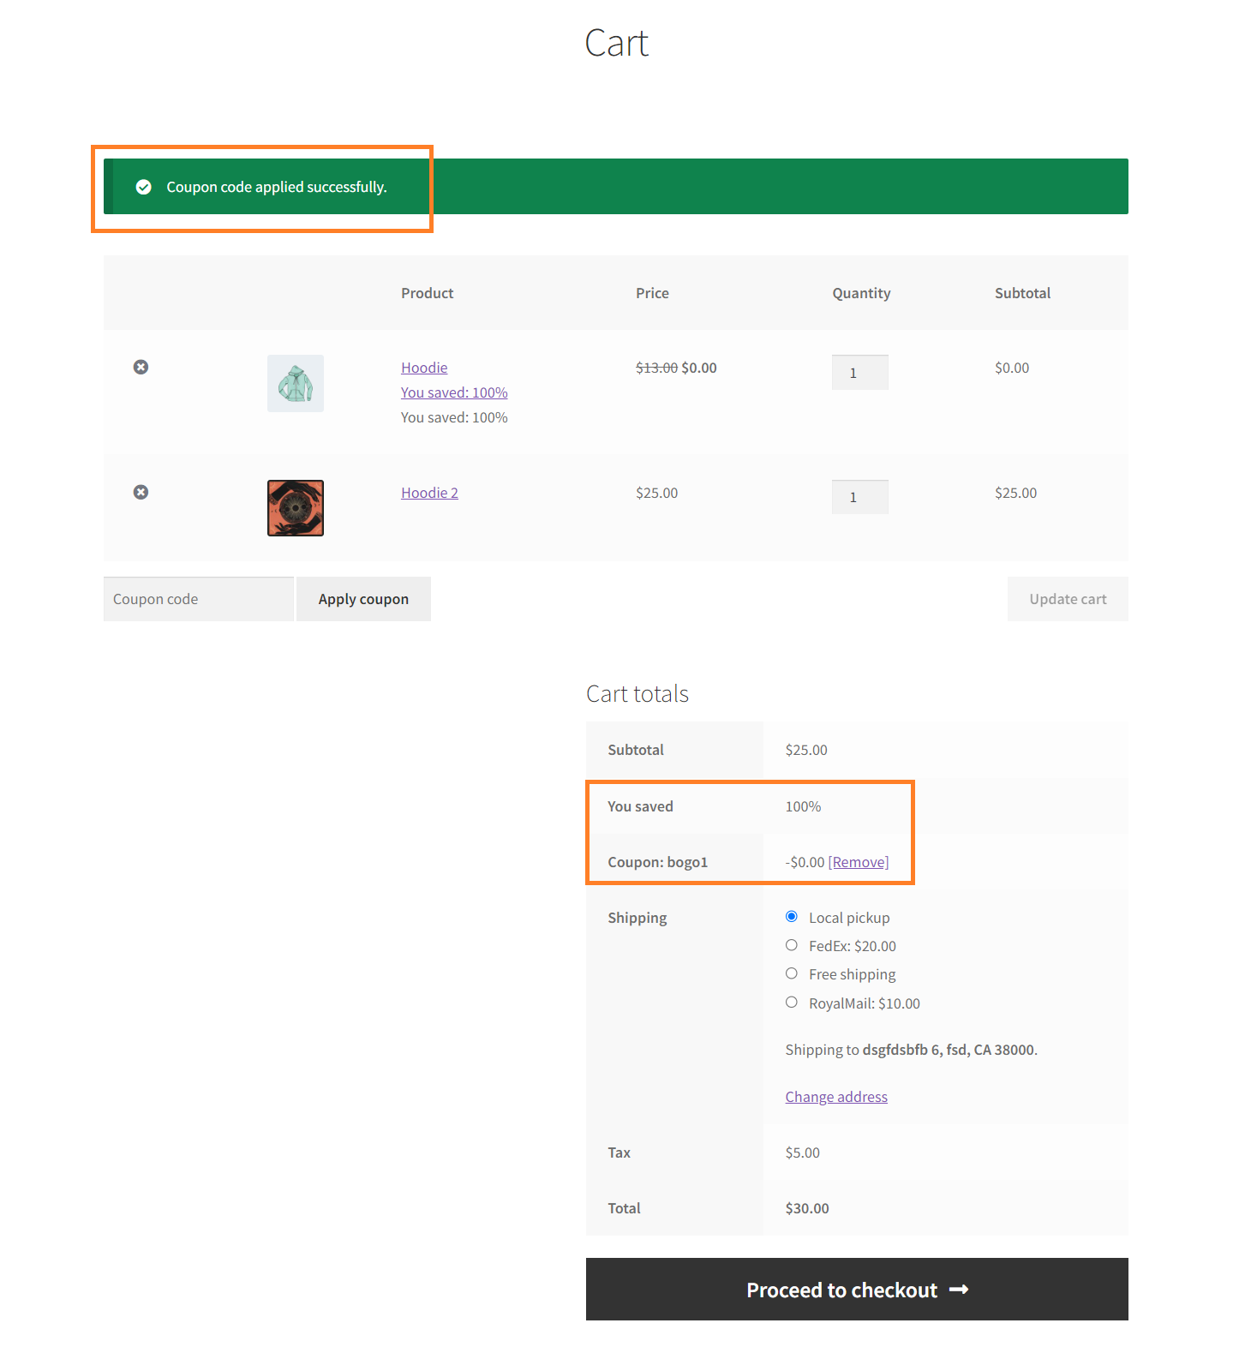Select the Free shipping radio option
The height and width of the screenshot is (1347, 1251).
[792, 973]
